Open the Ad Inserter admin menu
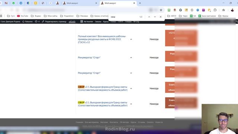The height and width of the screenshot is (134, 238). pos(87,22)
